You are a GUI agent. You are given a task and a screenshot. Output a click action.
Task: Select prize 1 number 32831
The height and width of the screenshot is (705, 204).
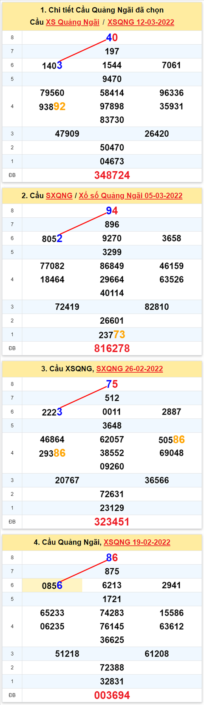(x=112, y=681)
